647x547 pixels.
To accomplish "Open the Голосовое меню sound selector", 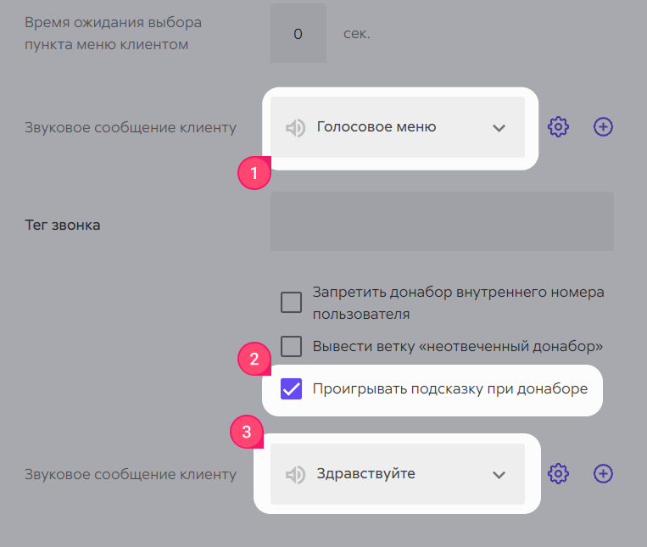I will 398,127.
